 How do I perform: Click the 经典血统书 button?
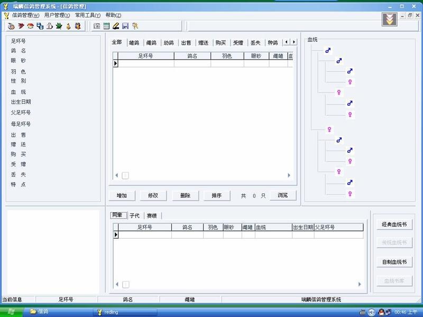(x=394, y=225)
